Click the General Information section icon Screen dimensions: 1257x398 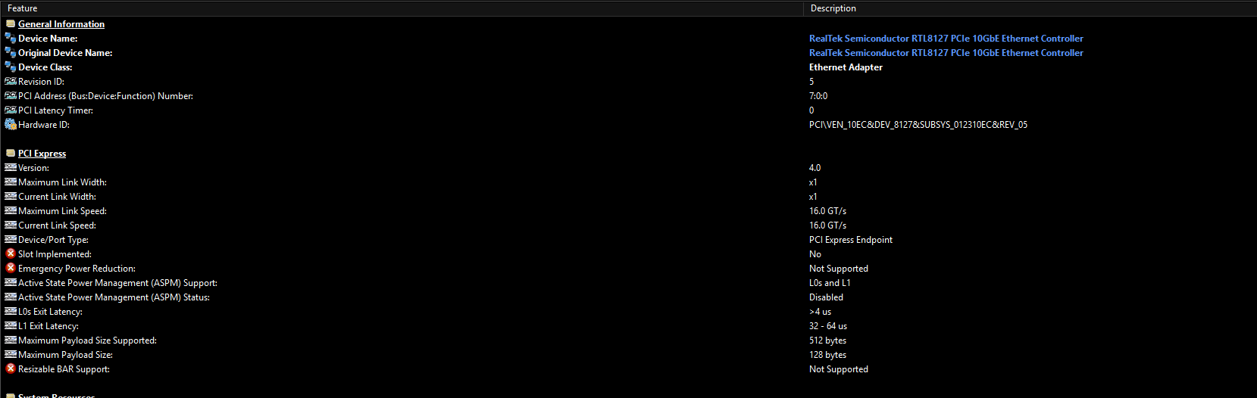pos(11,24)
